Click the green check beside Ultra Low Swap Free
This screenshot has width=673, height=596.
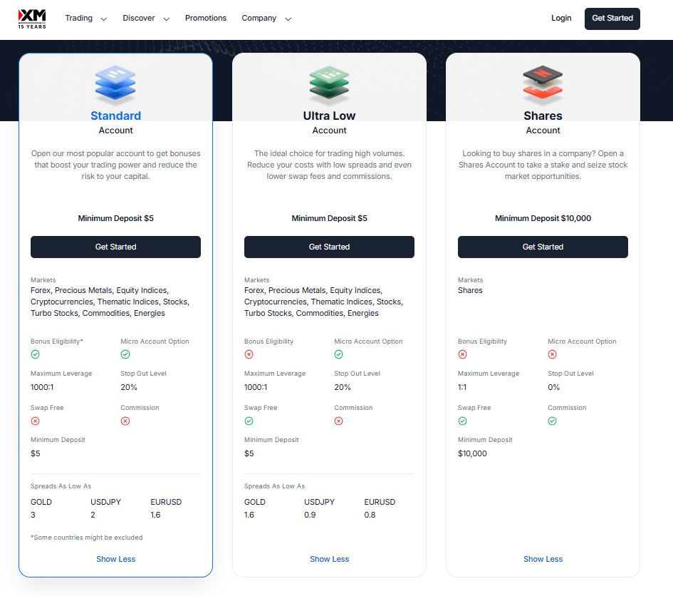pyautogui.click(x=249, y=421)
